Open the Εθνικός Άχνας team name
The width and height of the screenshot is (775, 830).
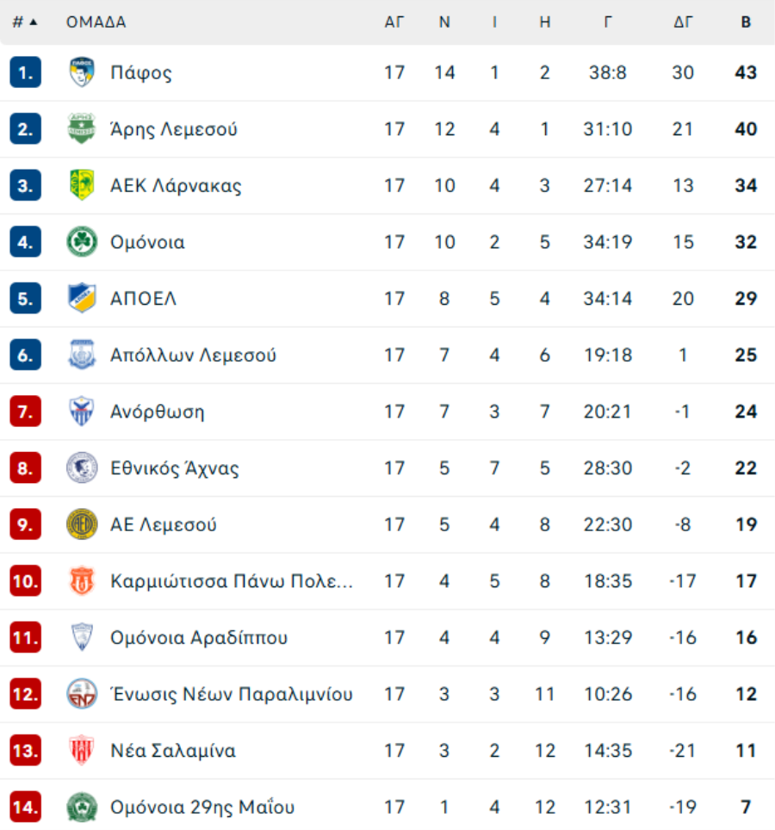tap(175, 468)
